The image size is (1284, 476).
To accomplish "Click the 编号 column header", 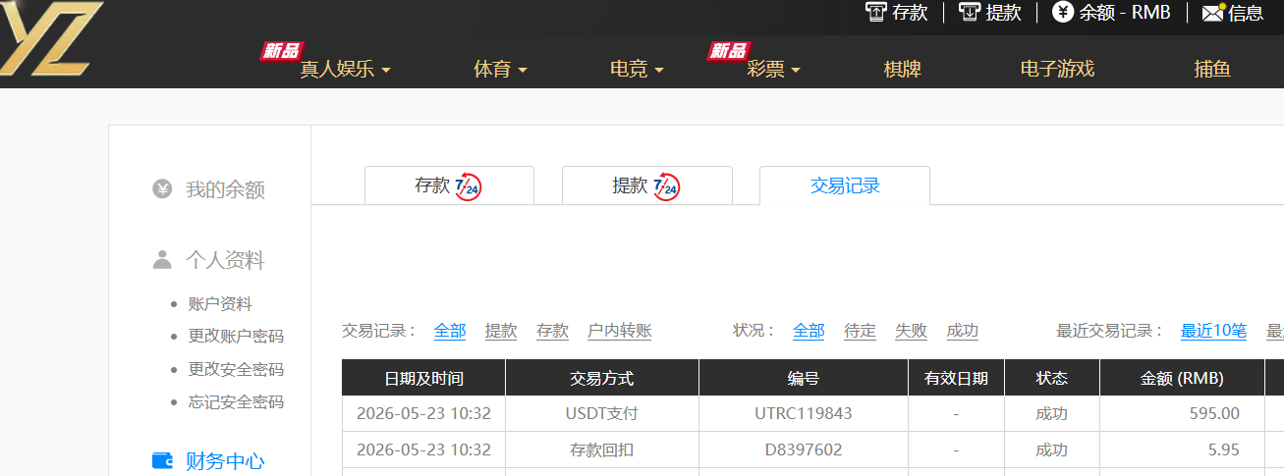I will [804, 378].
